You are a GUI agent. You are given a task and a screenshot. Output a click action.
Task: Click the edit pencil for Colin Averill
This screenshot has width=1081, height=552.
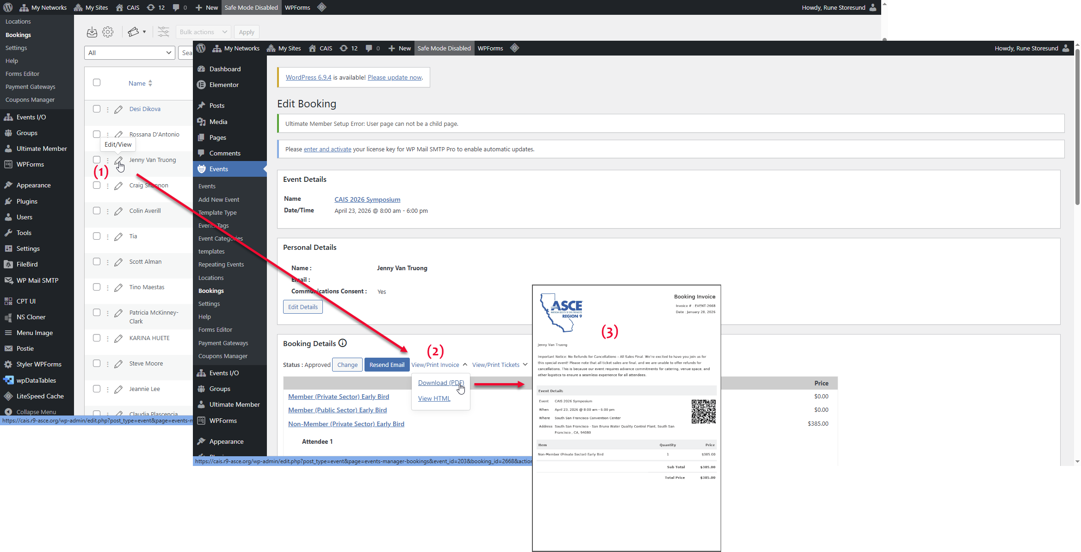point(118,211)
